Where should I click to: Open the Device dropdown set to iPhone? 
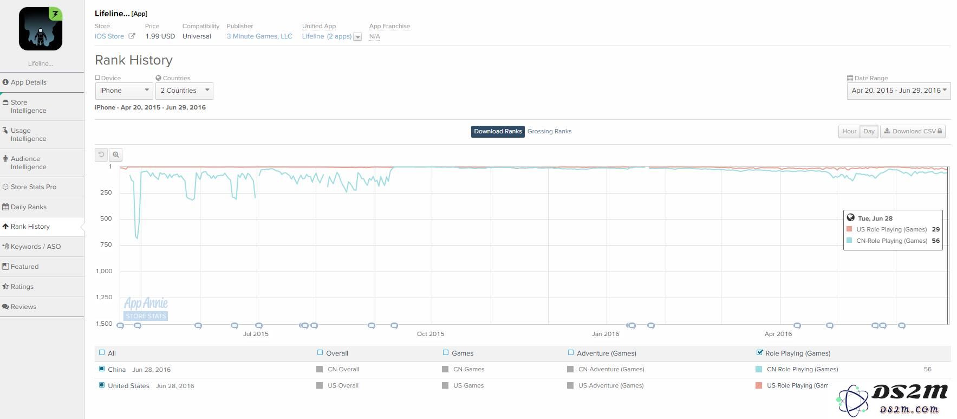click(x=124, y=91)
